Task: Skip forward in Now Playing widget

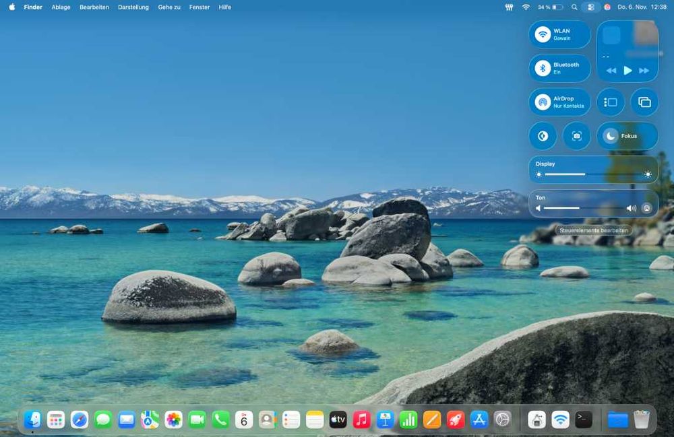Action: click(644, 71)
